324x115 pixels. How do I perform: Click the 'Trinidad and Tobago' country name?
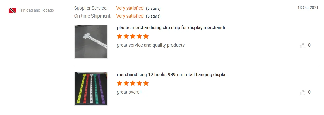coord(36,10)
